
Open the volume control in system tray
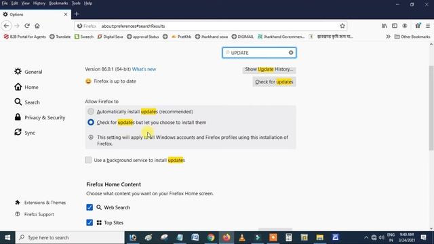382,237
